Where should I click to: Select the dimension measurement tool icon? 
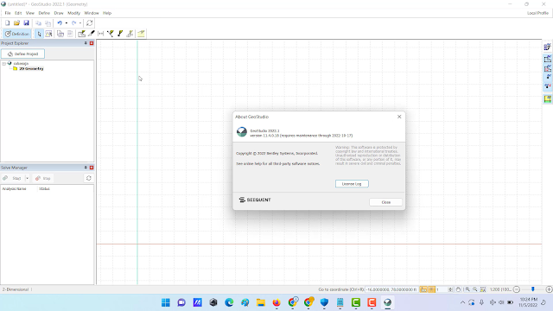(x=101, y=34)
